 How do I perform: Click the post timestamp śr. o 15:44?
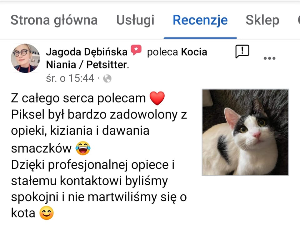pos(70,78)
